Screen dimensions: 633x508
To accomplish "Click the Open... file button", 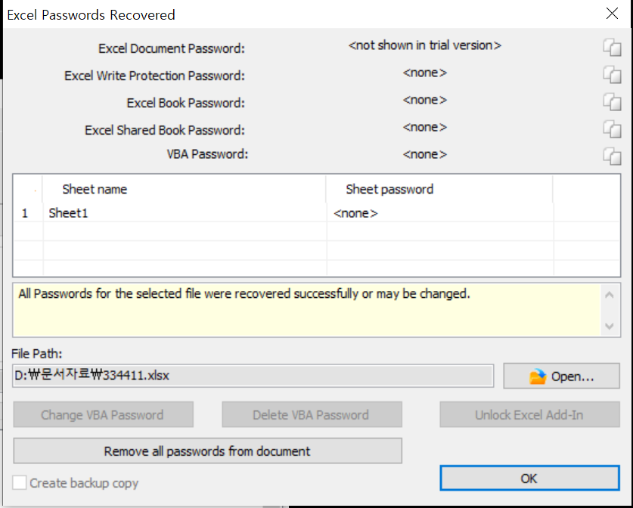I will click(561, 376).
